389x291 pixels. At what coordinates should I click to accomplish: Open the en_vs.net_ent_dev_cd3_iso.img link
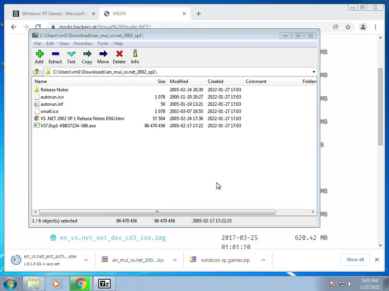coord(112,238)
